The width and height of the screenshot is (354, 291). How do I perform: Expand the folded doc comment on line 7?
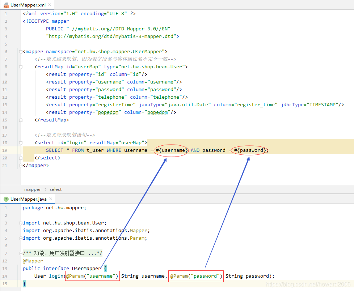21,253
